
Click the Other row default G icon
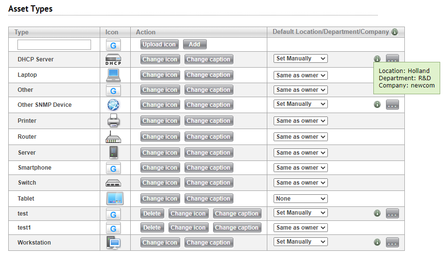click(113, 90)
